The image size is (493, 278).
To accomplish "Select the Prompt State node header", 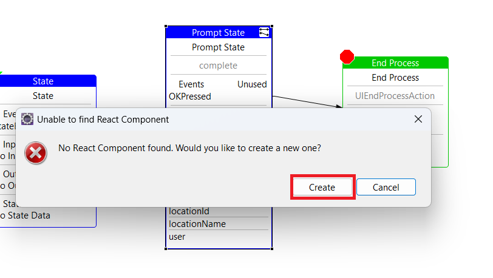I will tap(218, 32).
